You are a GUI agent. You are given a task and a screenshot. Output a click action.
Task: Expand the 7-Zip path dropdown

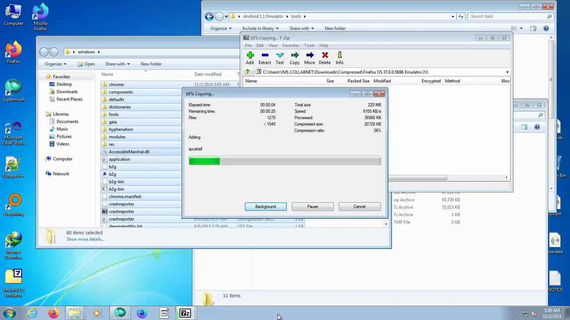[507, 72]
